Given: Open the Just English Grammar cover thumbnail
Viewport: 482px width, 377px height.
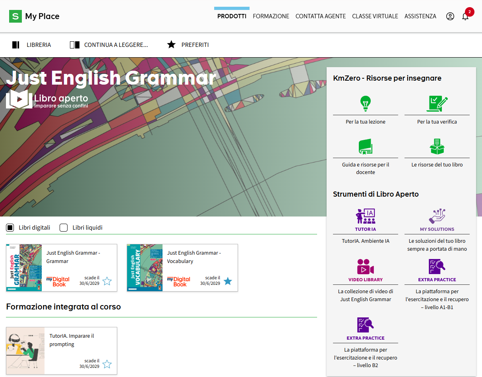Looking at the screenshot, I should 24,268.
